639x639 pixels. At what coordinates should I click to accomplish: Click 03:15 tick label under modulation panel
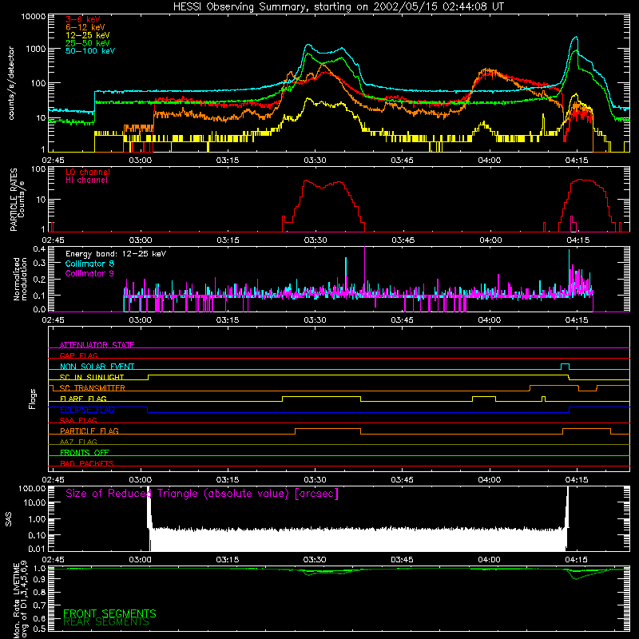(x=228, y=320)
